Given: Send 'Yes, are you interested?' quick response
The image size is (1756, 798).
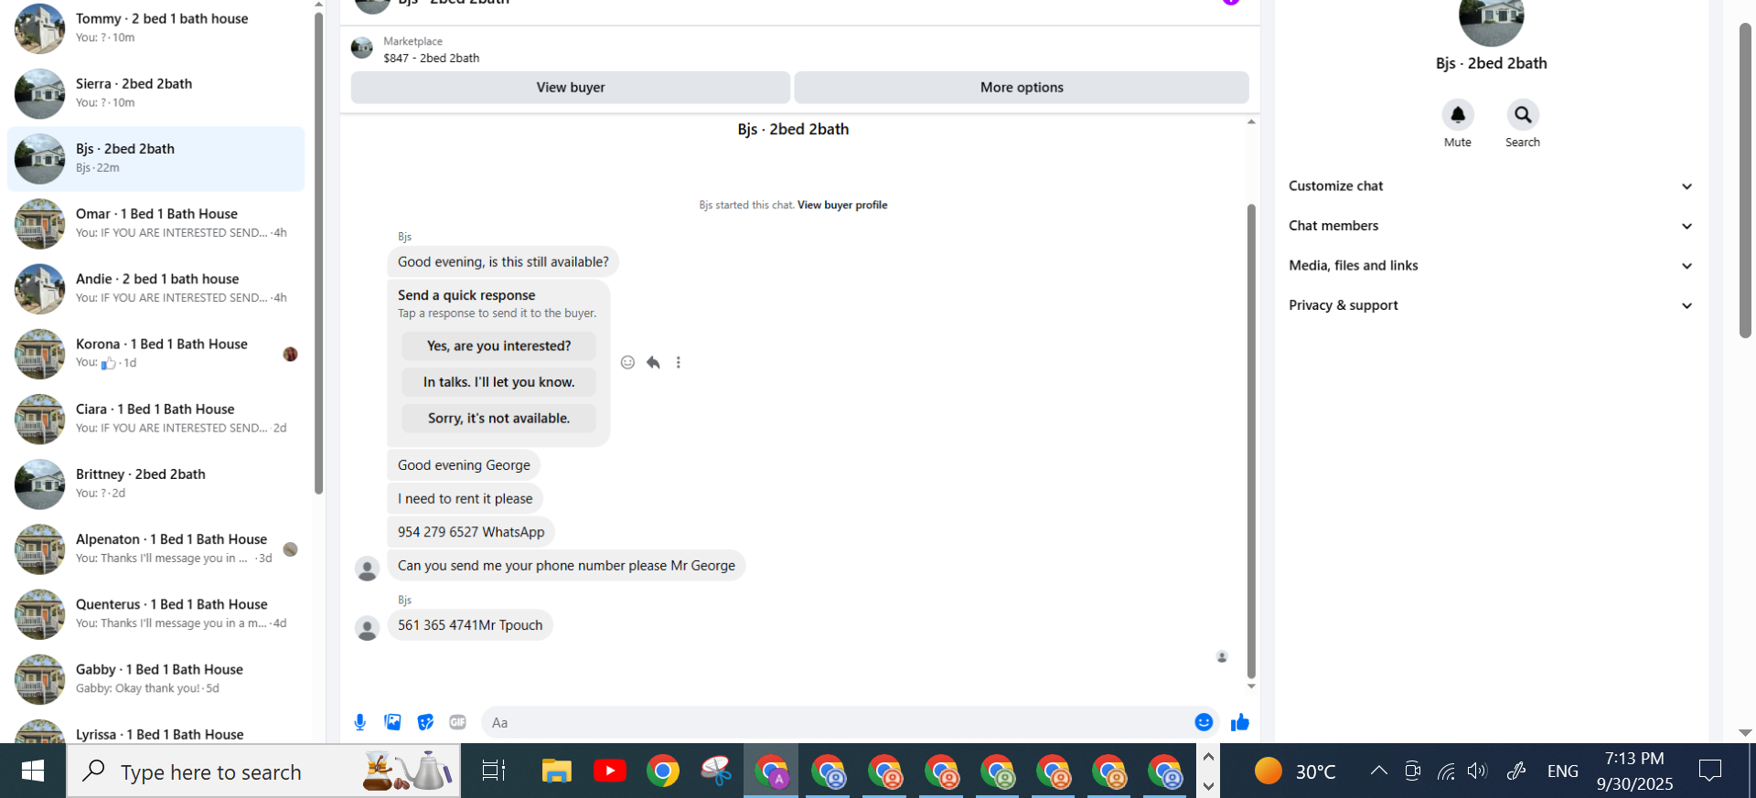Looking at the screenshot, I should pyautogui.click(x=498, y=346).
